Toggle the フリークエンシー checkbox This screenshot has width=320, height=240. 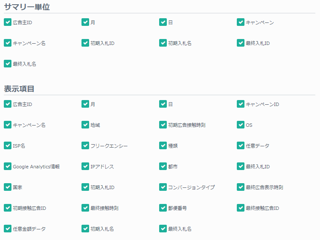pyautogui.click(x=85, y=145)
